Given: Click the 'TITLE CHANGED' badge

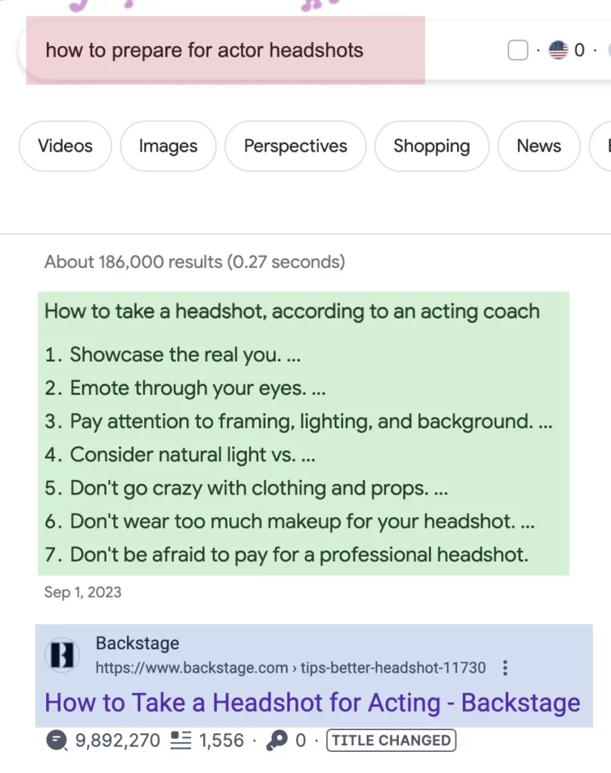Looking at the screenshot, I should [x=390, y=741].
